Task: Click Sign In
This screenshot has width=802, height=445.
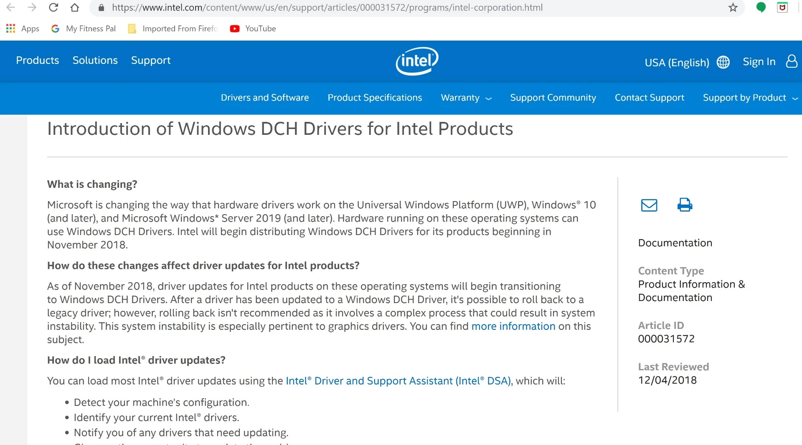Action: [759, 62]
